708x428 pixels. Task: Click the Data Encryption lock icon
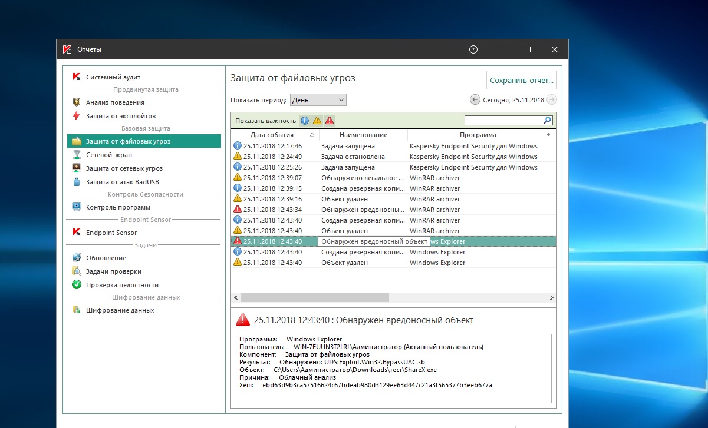(x=76, y=310)
